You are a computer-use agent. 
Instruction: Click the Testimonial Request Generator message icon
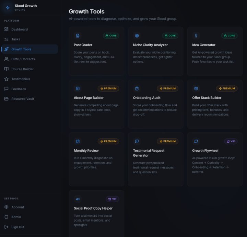(x=137, y=141)
